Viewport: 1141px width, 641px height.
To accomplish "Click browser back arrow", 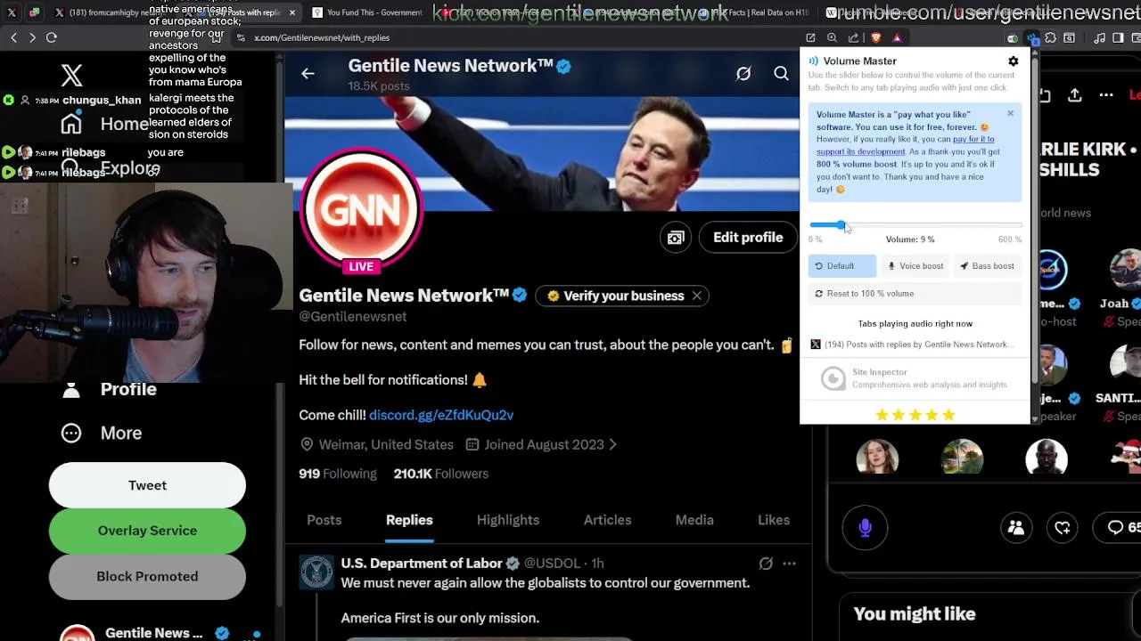I will [x=13, y=37].
